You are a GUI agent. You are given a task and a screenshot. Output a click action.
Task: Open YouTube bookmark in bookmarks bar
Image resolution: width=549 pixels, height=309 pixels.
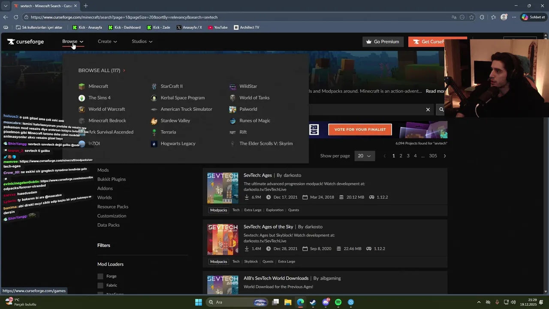(218, 27)
